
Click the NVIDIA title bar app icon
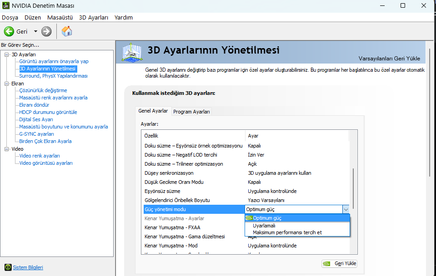point(5,5)
